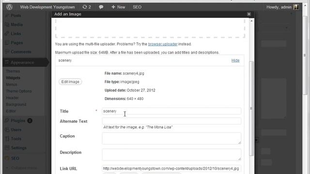The width and height of the screenshot is (310, 174).
Task: Click the WordPress logo in the admin bar
Action: [x=9, y=7]
